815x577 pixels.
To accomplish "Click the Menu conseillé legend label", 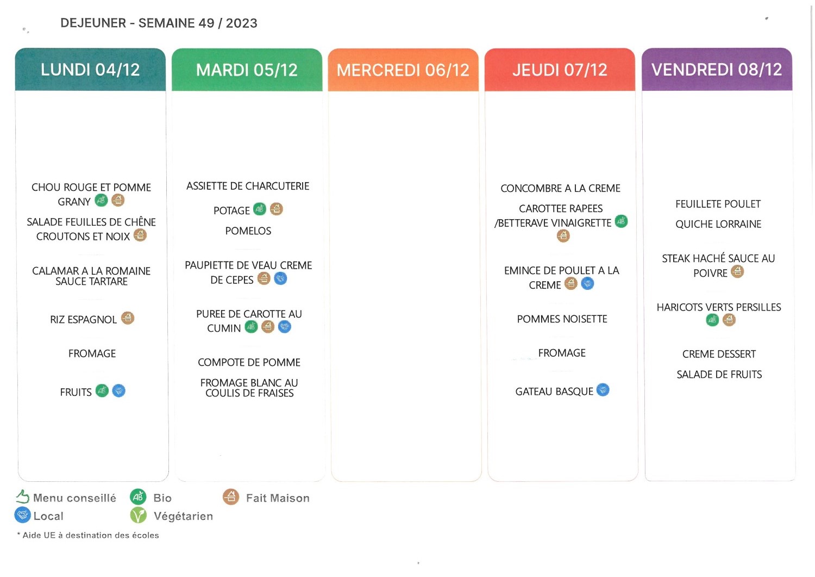I will (74, 498).
